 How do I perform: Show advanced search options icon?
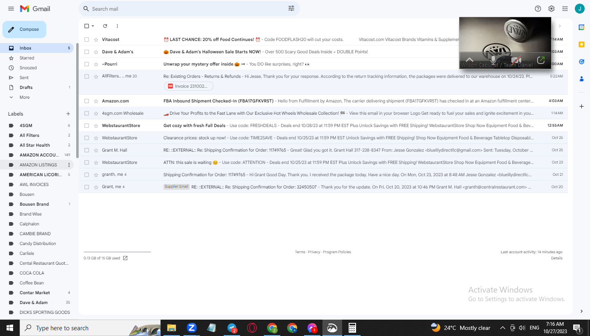pyautogui.click(x=291, y=9)
